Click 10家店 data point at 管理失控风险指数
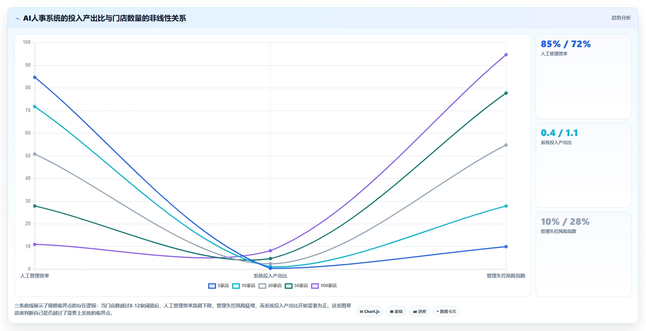The image size is (646, 331). click(x=506, y=206)
